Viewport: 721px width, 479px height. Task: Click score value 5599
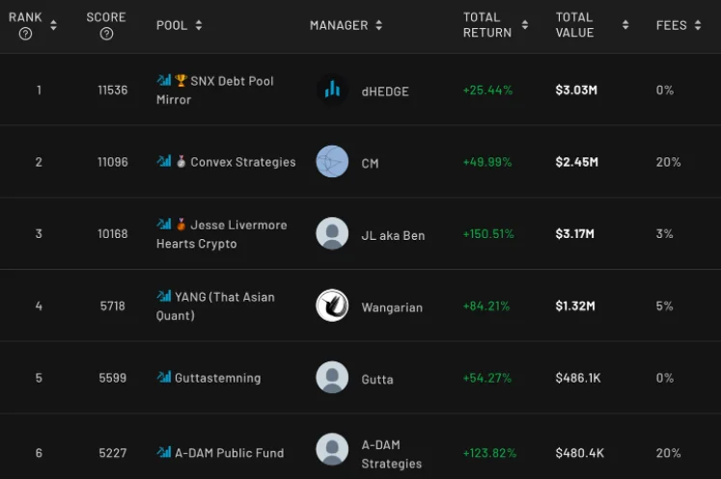click(x=113, y=378)
